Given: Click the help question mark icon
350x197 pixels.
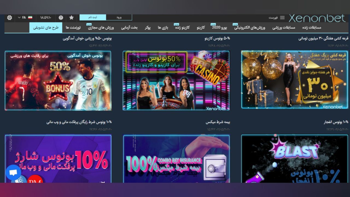Looking at the screenshot, I should [x=61, y=17].
